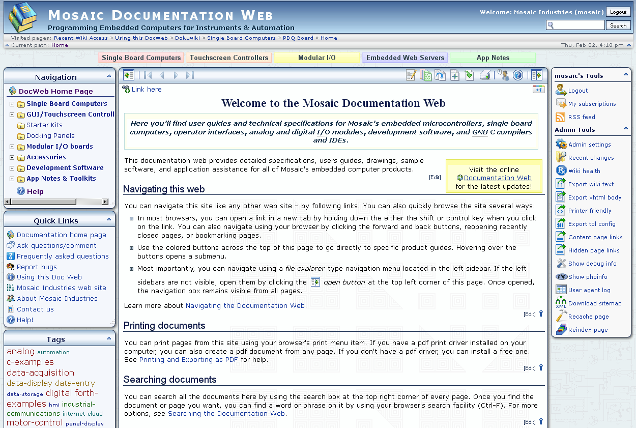Expand the Single Board Computers tree node
The image size is (636, 428).
tap(12, 104)
